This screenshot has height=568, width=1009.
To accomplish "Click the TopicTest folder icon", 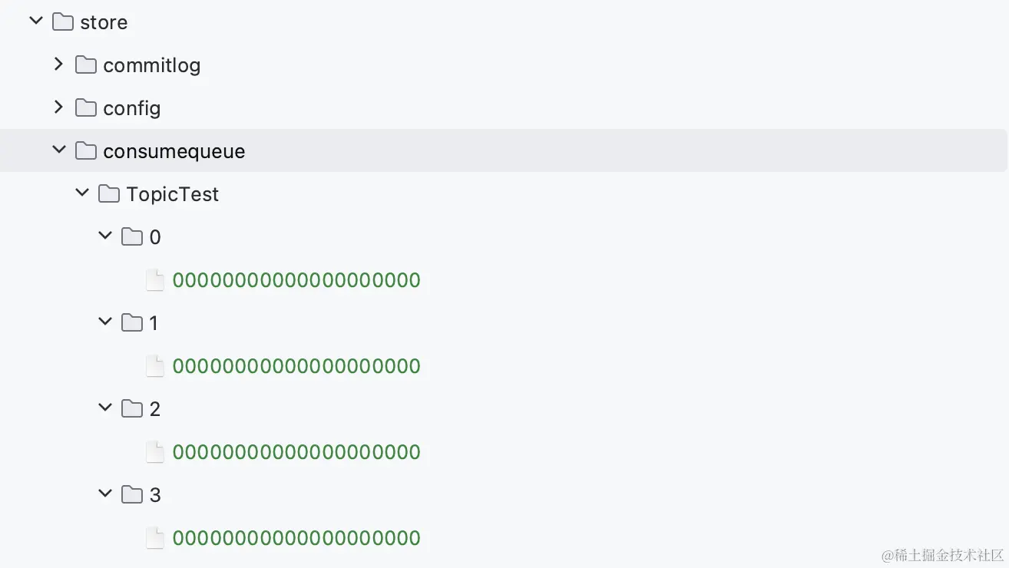I will [109, 194].
